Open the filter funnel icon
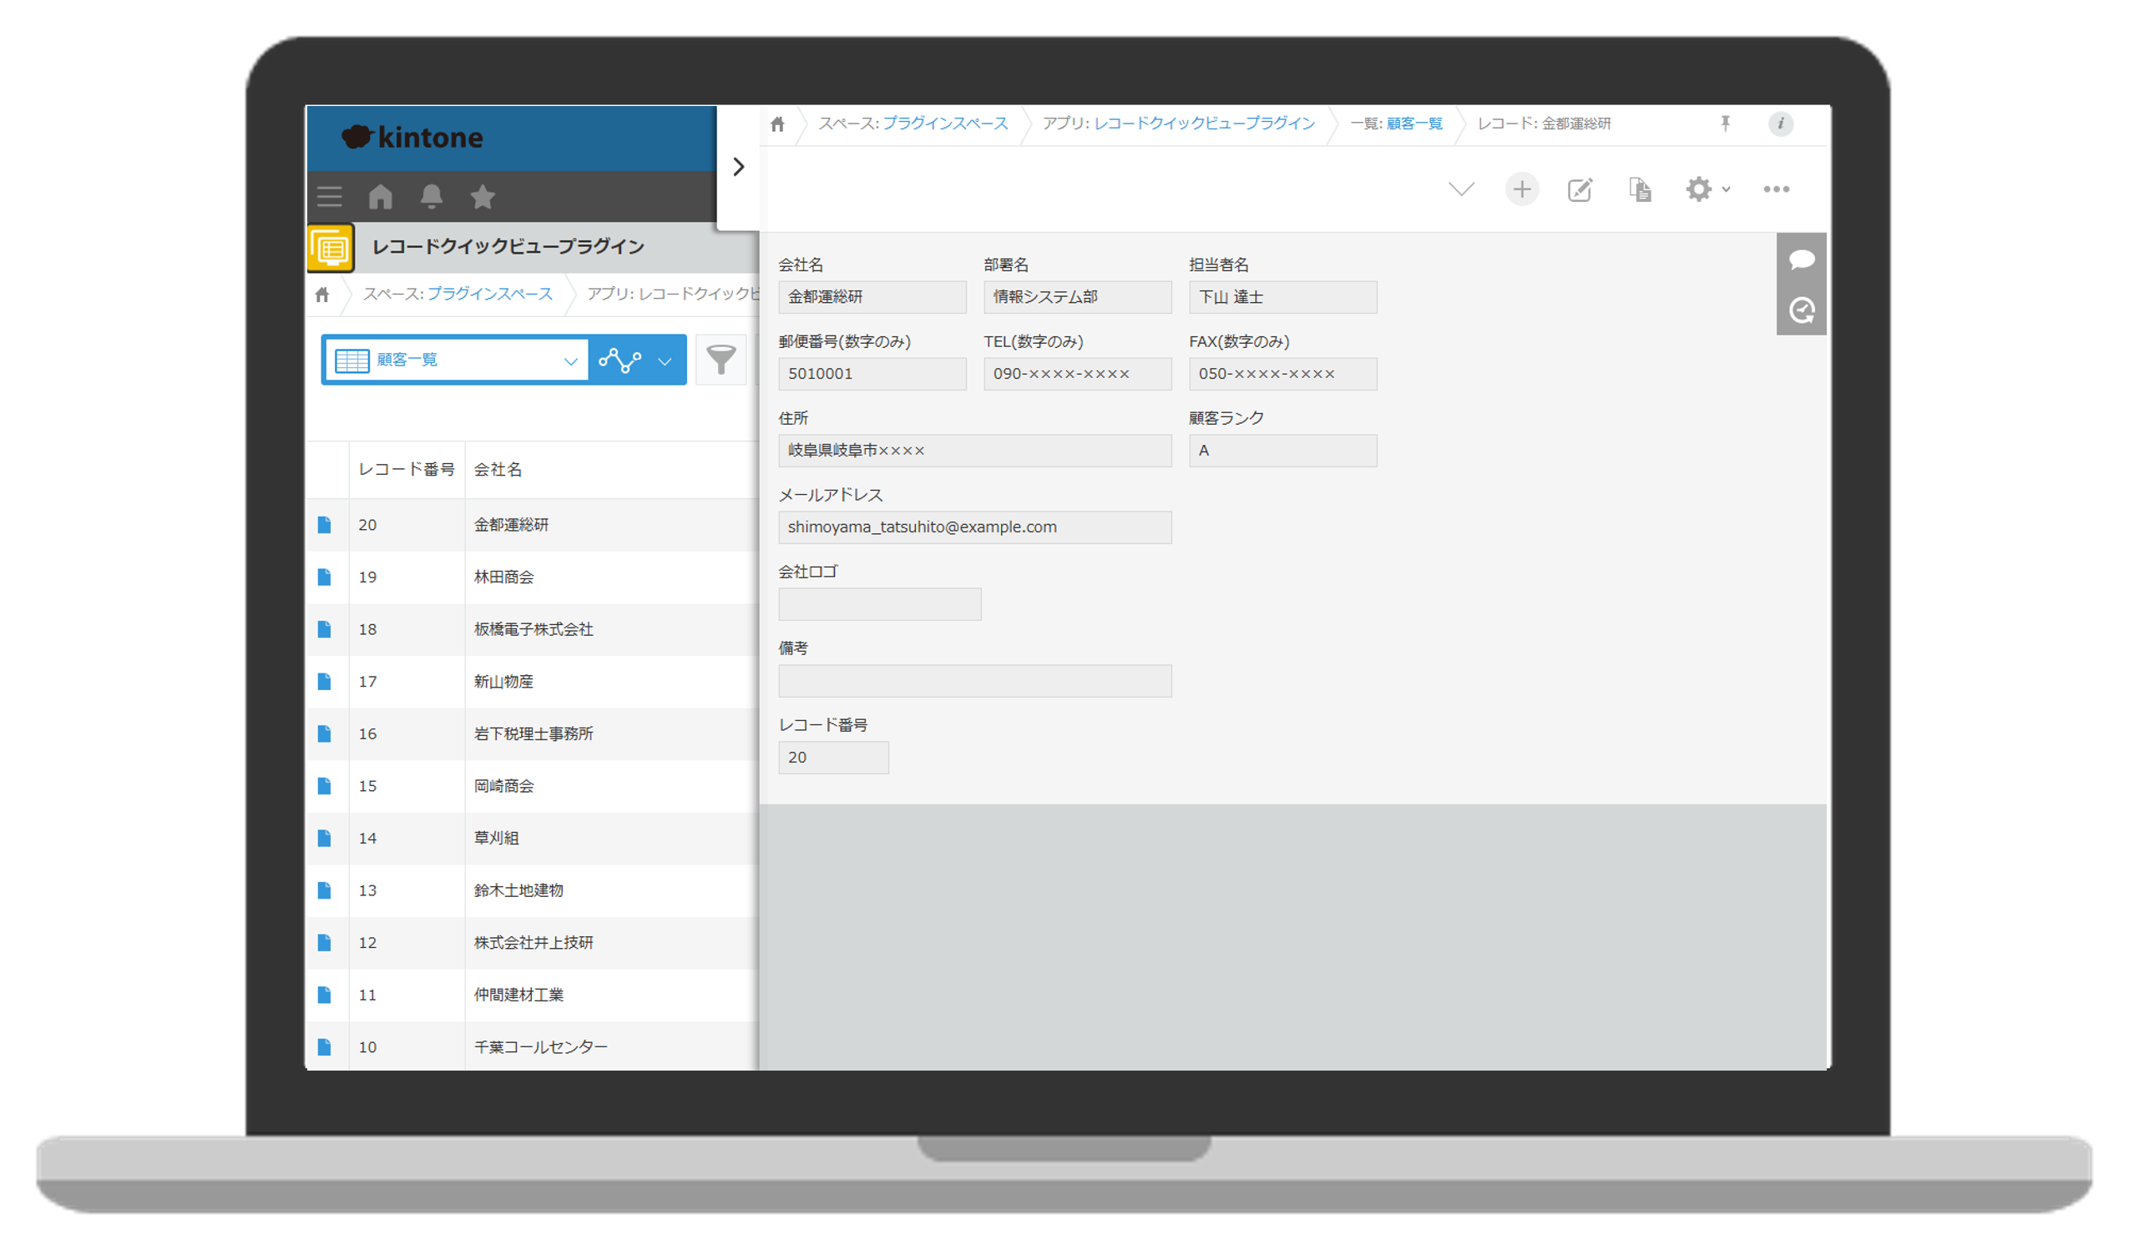Screen dimensions: 2129x1250 (x=721, y=360)
